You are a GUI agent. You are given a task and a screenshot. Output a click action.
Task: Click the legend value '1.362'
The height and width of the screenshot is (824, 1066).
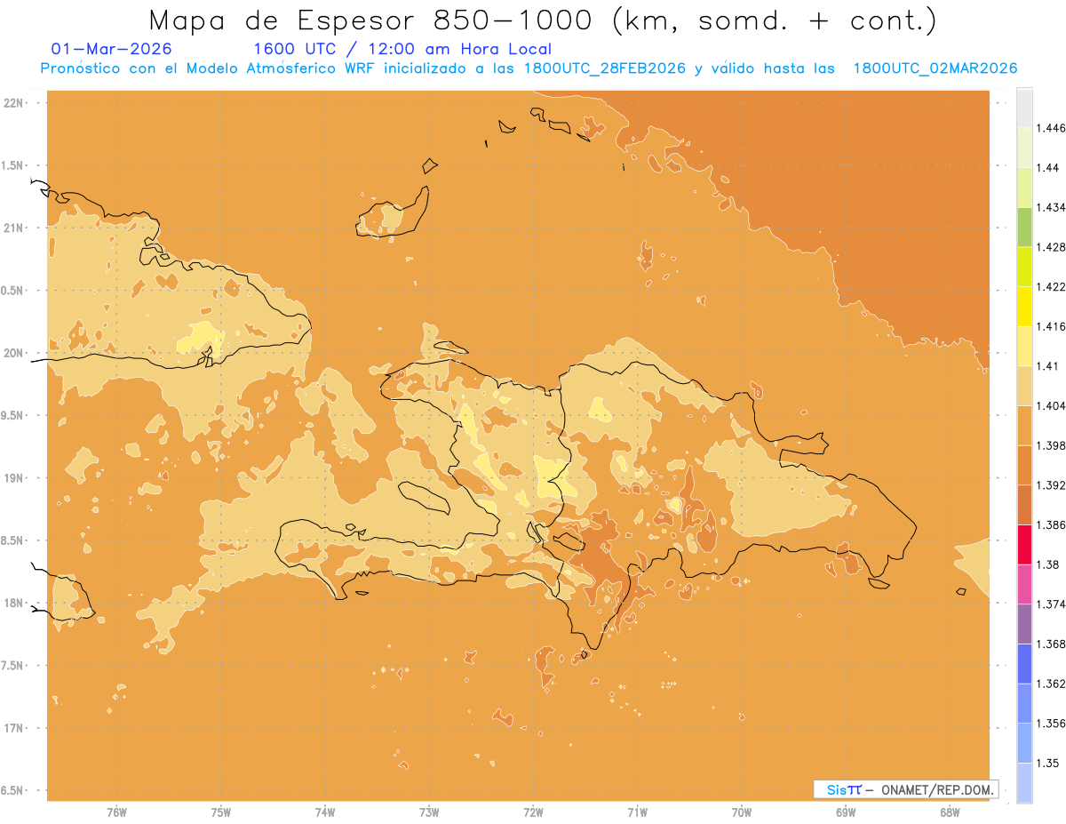coord(1051,684)
